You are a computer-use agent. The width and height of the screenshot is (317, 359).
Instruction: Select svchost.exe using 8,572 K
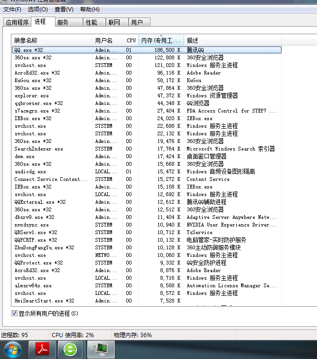point(147,293)
